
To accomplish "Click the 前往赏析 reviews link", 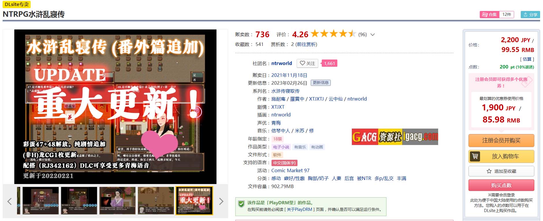I will pos(306,44).
